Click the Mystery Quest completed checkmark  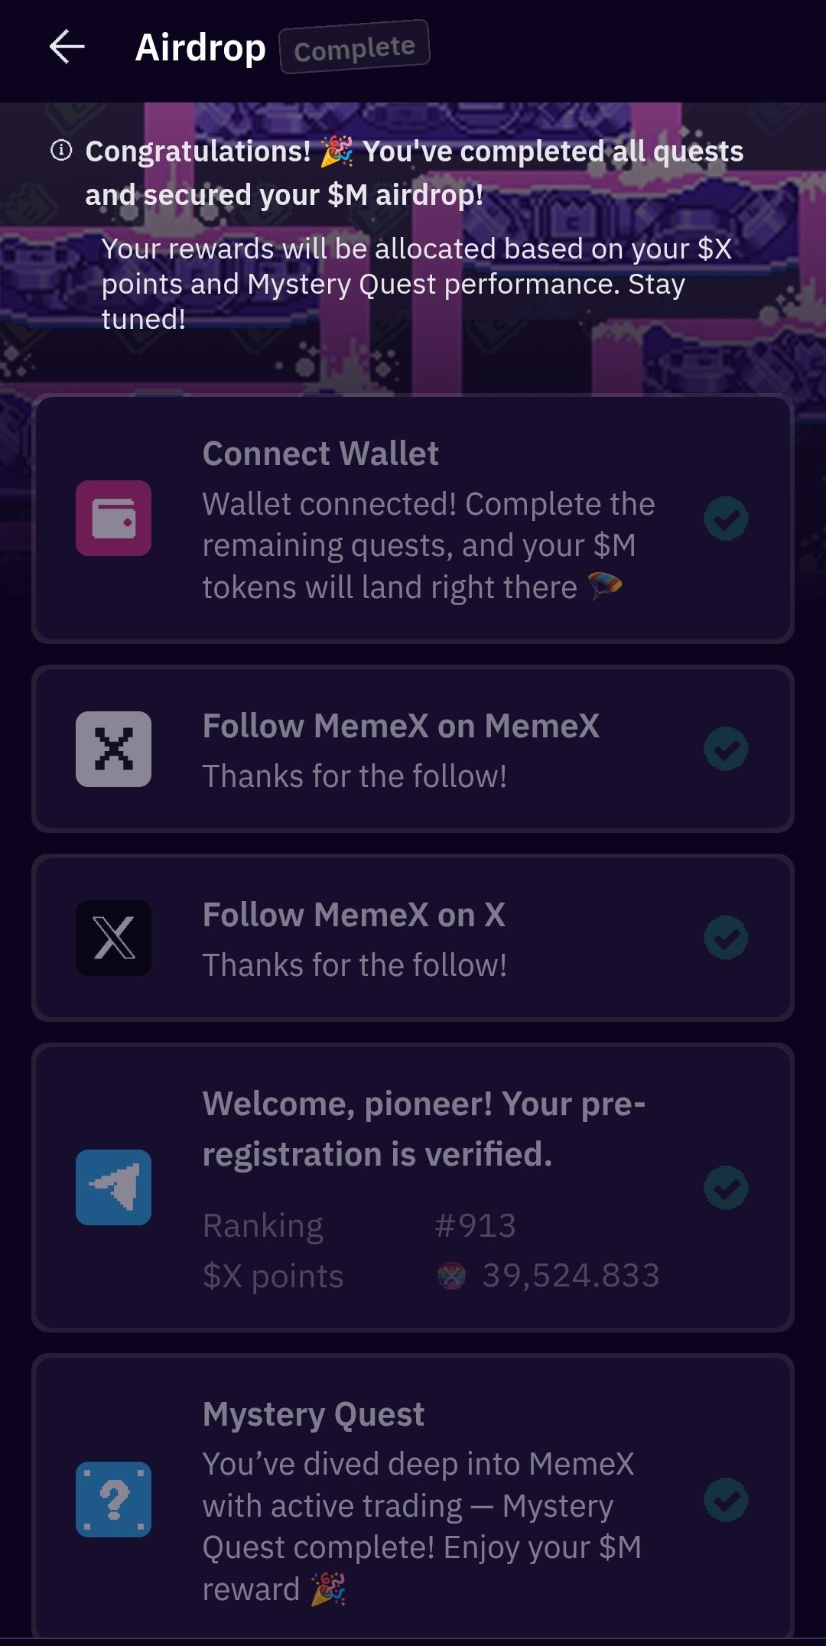[x=725, y=1499]
